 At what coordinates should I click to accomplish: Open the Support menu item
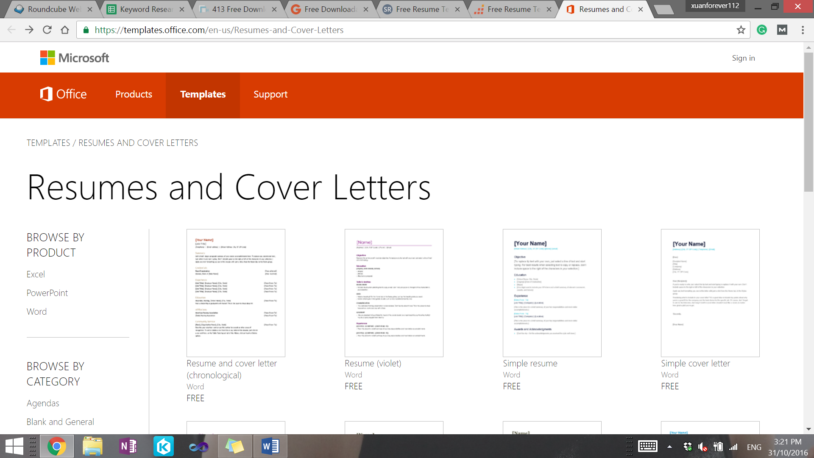tap(270, 94)
